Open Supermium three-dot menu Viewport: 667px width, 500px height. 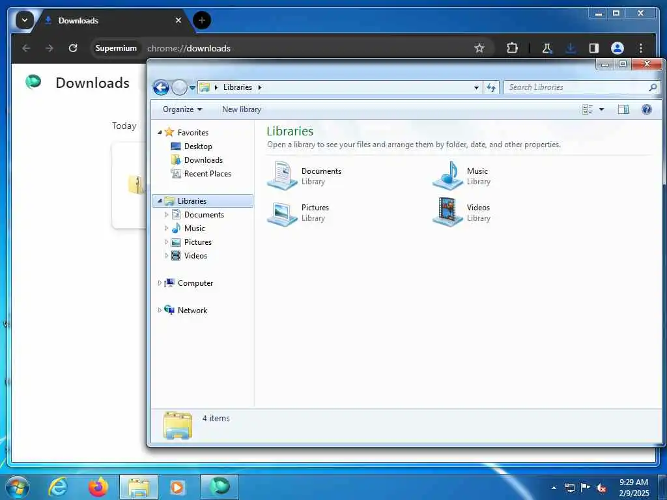[x=641, y=48]
